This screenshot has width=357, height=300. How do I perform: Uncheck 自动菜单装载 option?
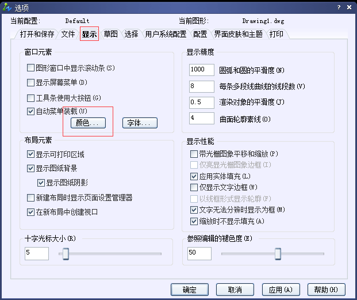click(31, 111)
